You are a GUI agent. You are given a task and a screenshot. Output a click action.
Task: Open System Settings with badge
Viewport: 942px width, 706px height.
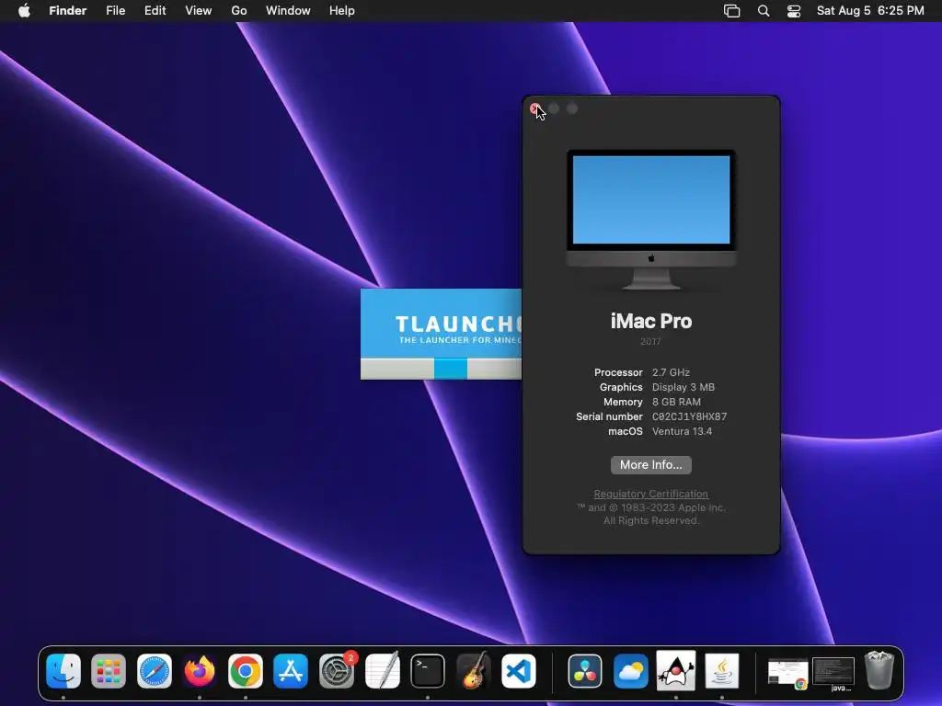tap(337, 670)
